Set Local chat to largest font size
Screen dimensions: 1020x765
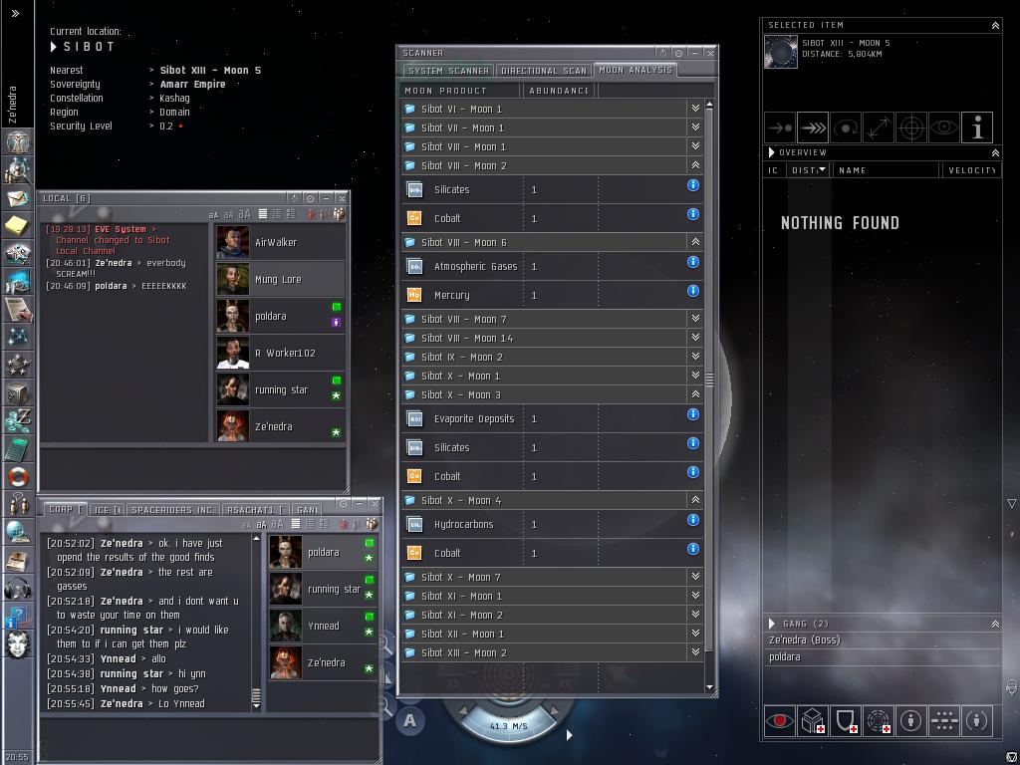pyautogui.click(x=244, y=214)
